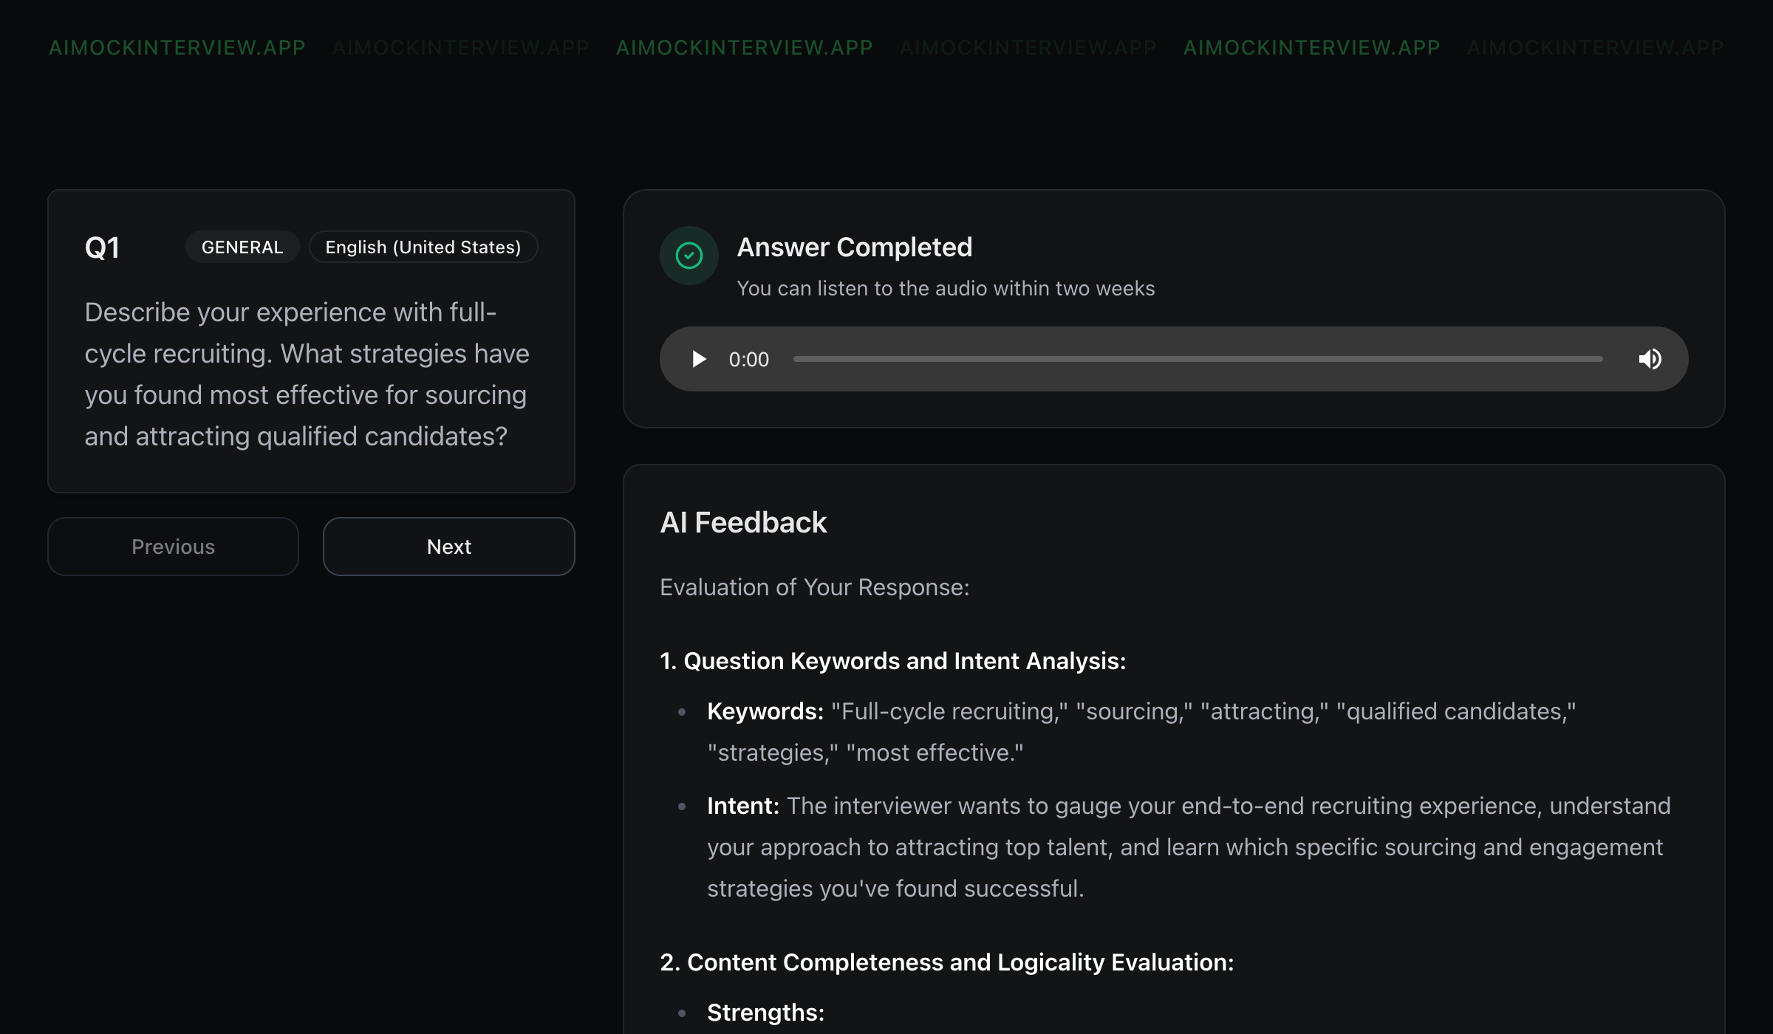Seek along the audio progress bar
Screen dimensions: 1773x1034
coord(1197,359)
